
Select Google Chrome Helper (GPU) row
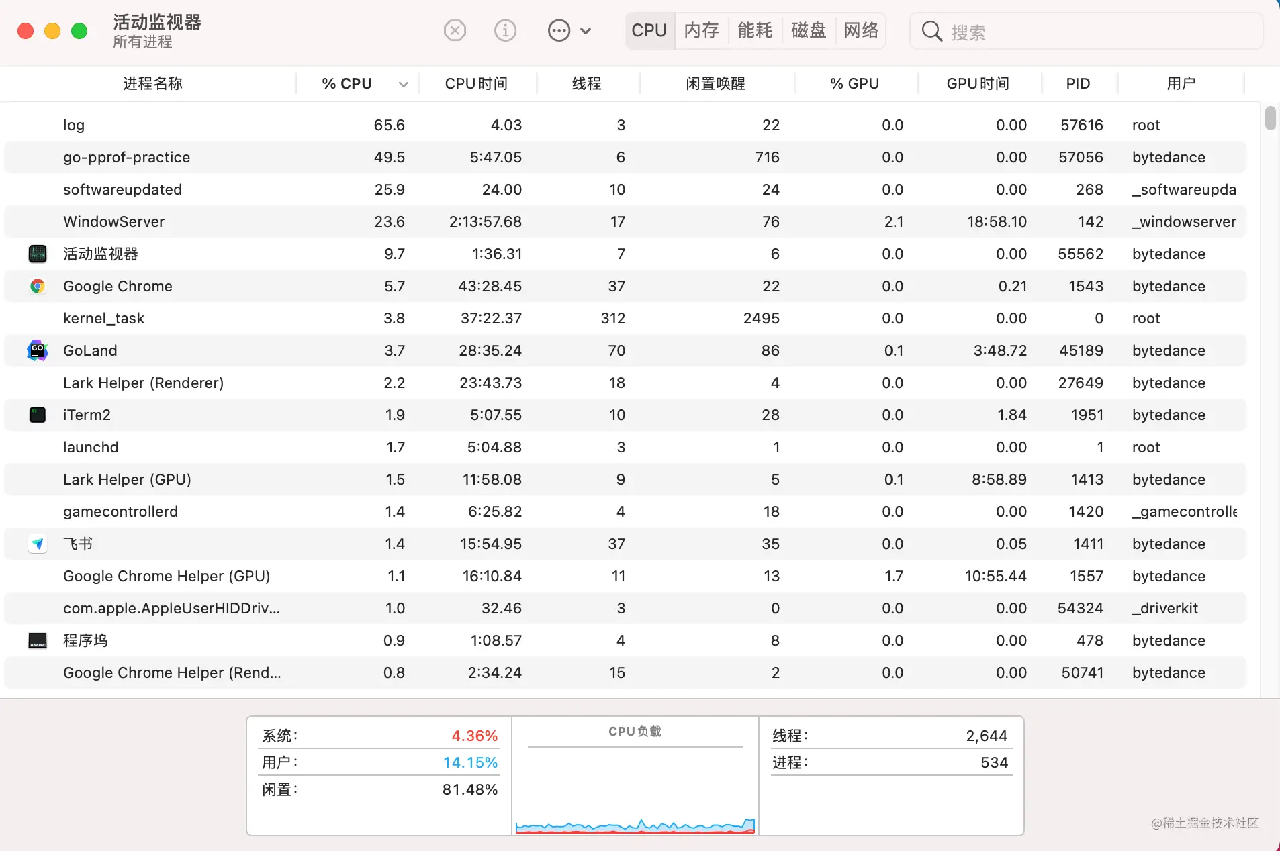[625, 576]
